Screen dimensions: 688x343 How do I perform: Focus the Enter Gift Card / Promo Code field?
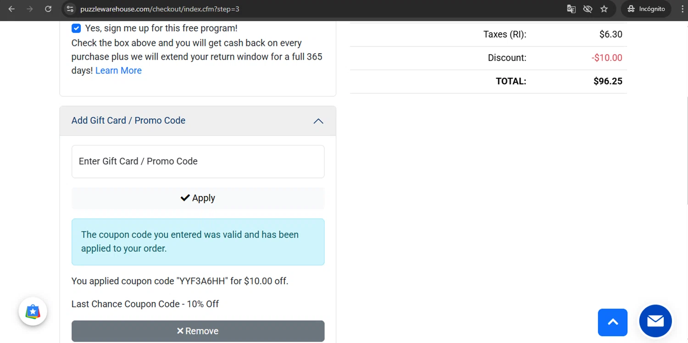point(198,161)
